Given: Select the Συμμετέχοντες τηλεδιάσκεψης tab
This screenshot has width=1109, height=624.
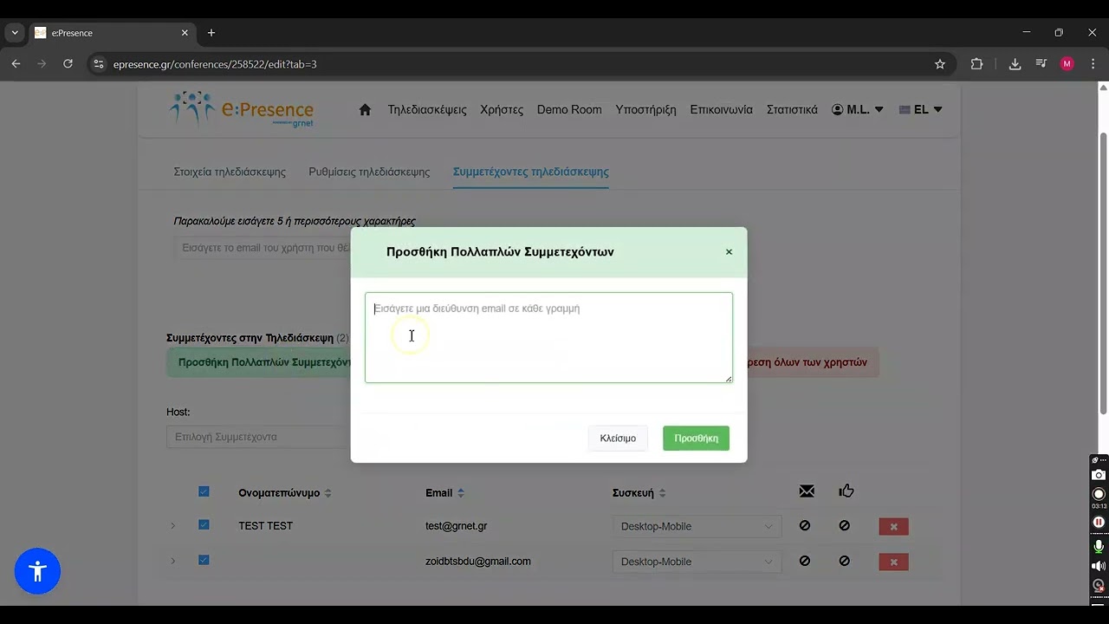Looking at the screenshot, I should [530, 172].
